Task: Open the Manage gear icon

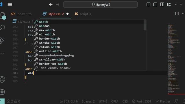Action: [x=2, y=92]
